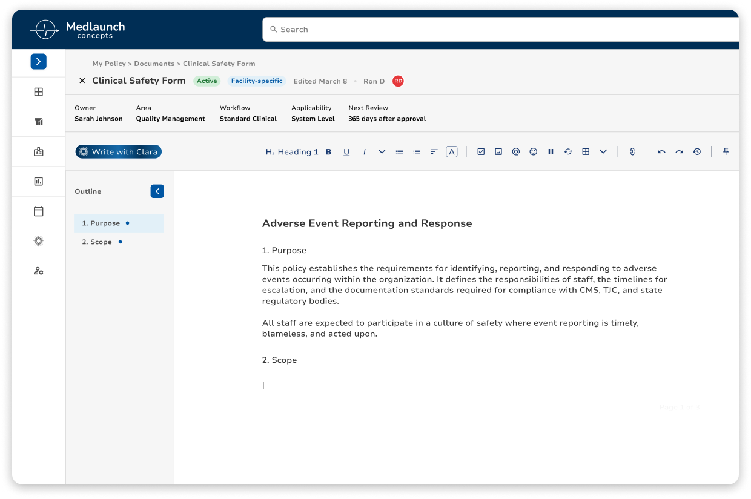Click the Outline panel heading
This screenshot has width=751, height=499.
[x=88, y=191]
